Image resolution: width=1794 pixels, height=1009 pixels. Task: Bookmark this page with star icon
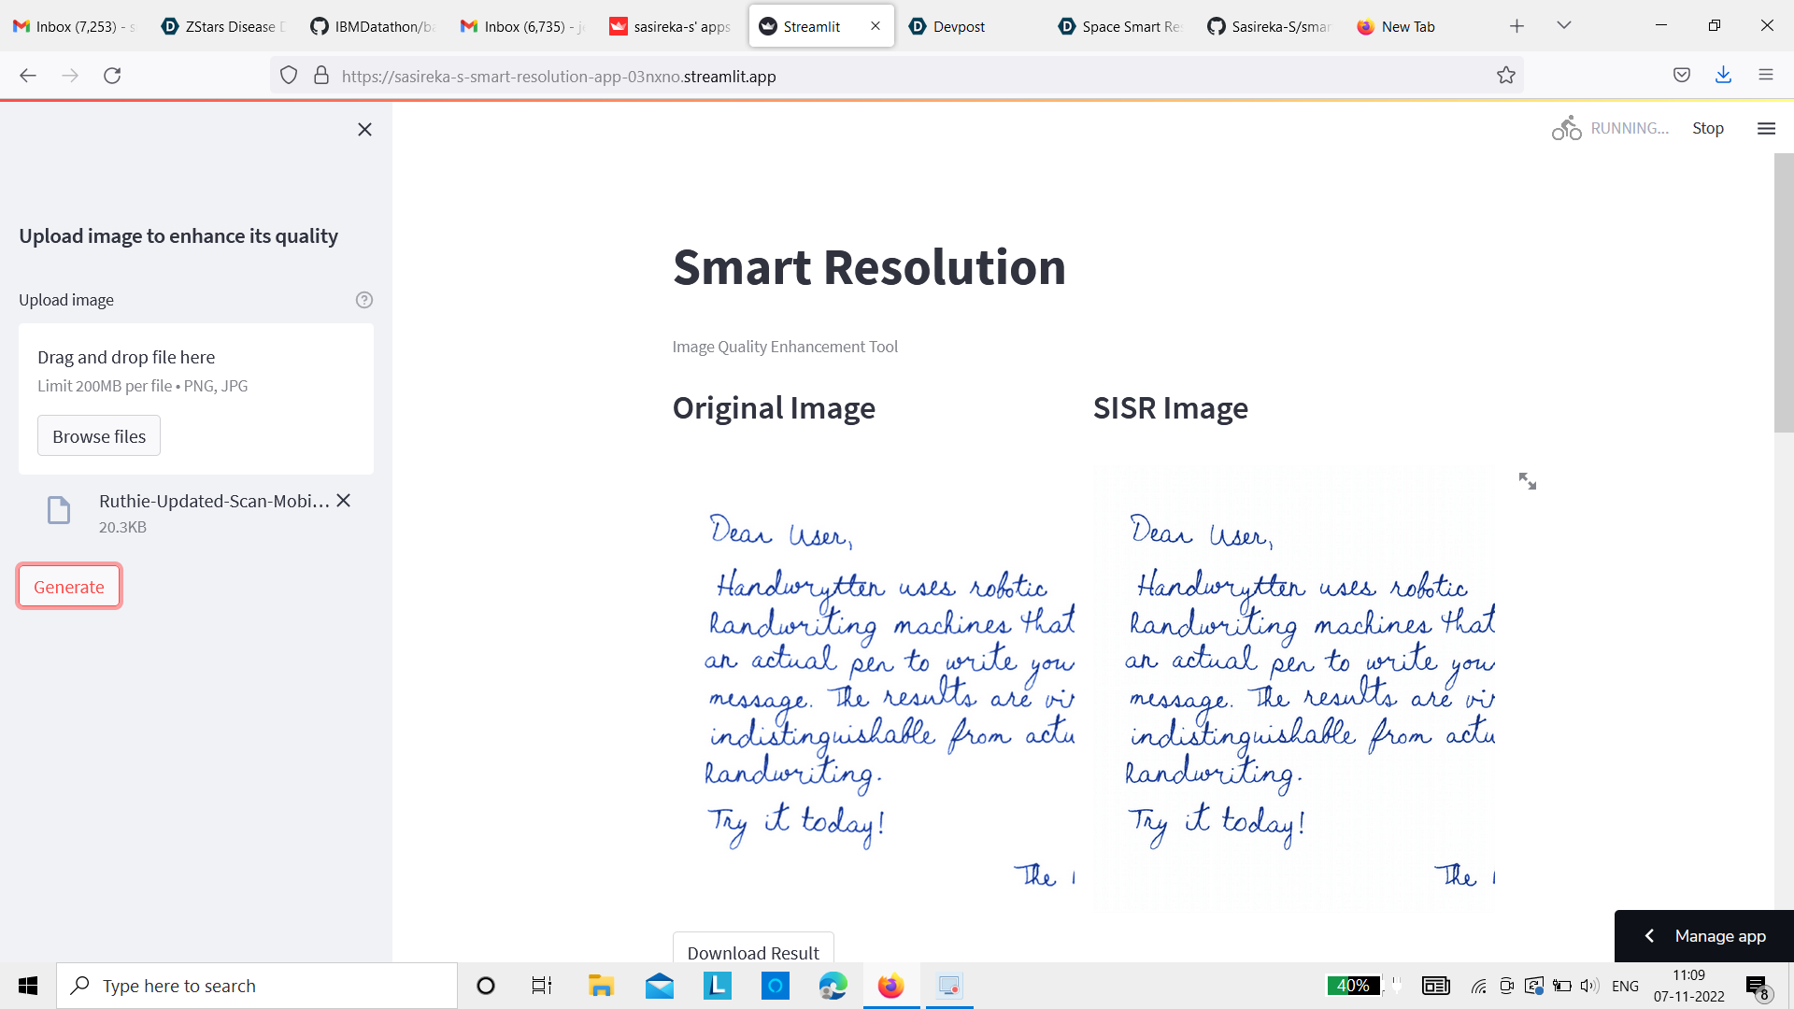click(1505, 76)
